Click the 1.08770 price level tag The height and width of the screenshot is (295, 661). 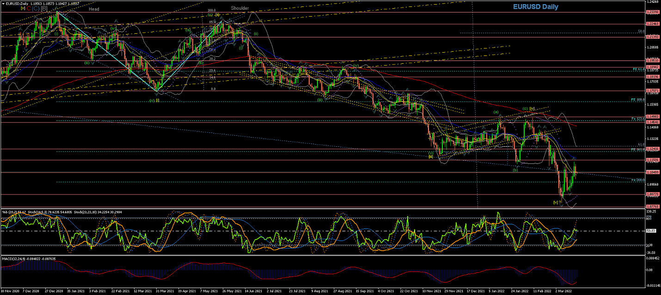click(x=653, y=195)
